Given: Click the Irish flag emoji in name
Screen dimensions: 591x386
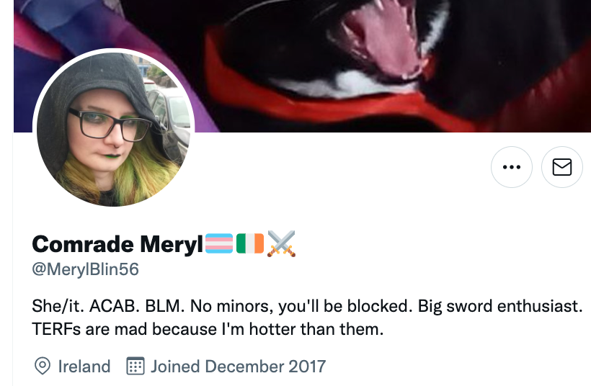Looking at the screenshot, I should tap(250, 243).
